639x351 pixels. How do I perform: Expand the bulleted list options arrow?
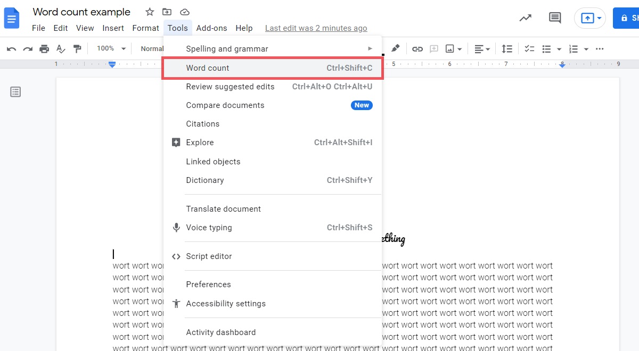(x=559, y=49)
